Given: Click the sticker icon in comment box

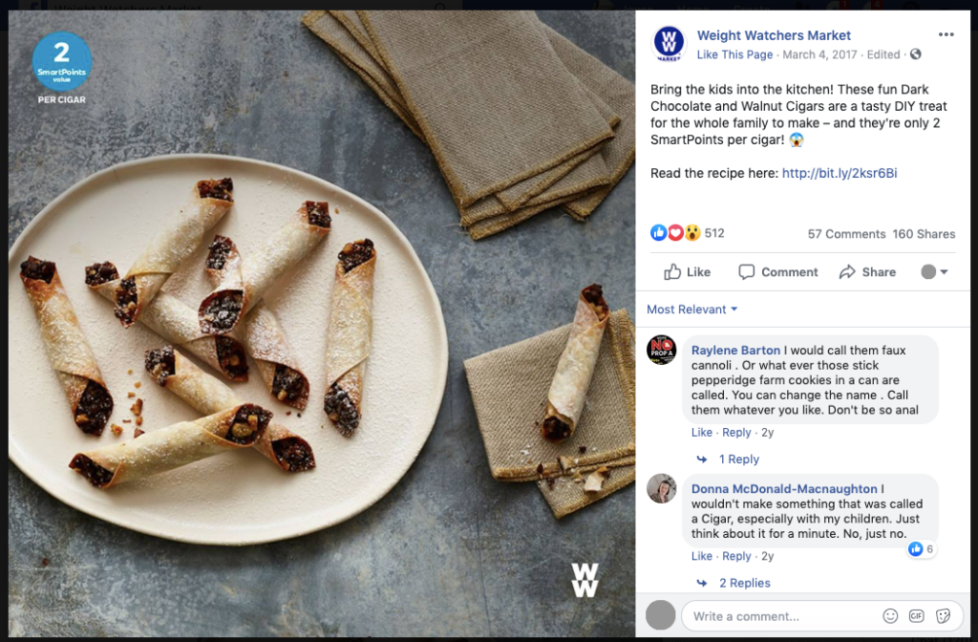Looking at the screenshot, I should tap(943, 616).
